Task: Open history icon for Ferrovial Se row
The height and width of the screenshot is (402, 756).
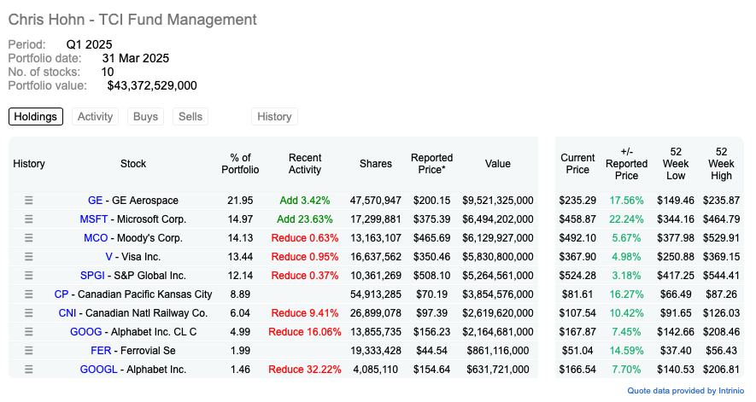Action: [29, 351]
